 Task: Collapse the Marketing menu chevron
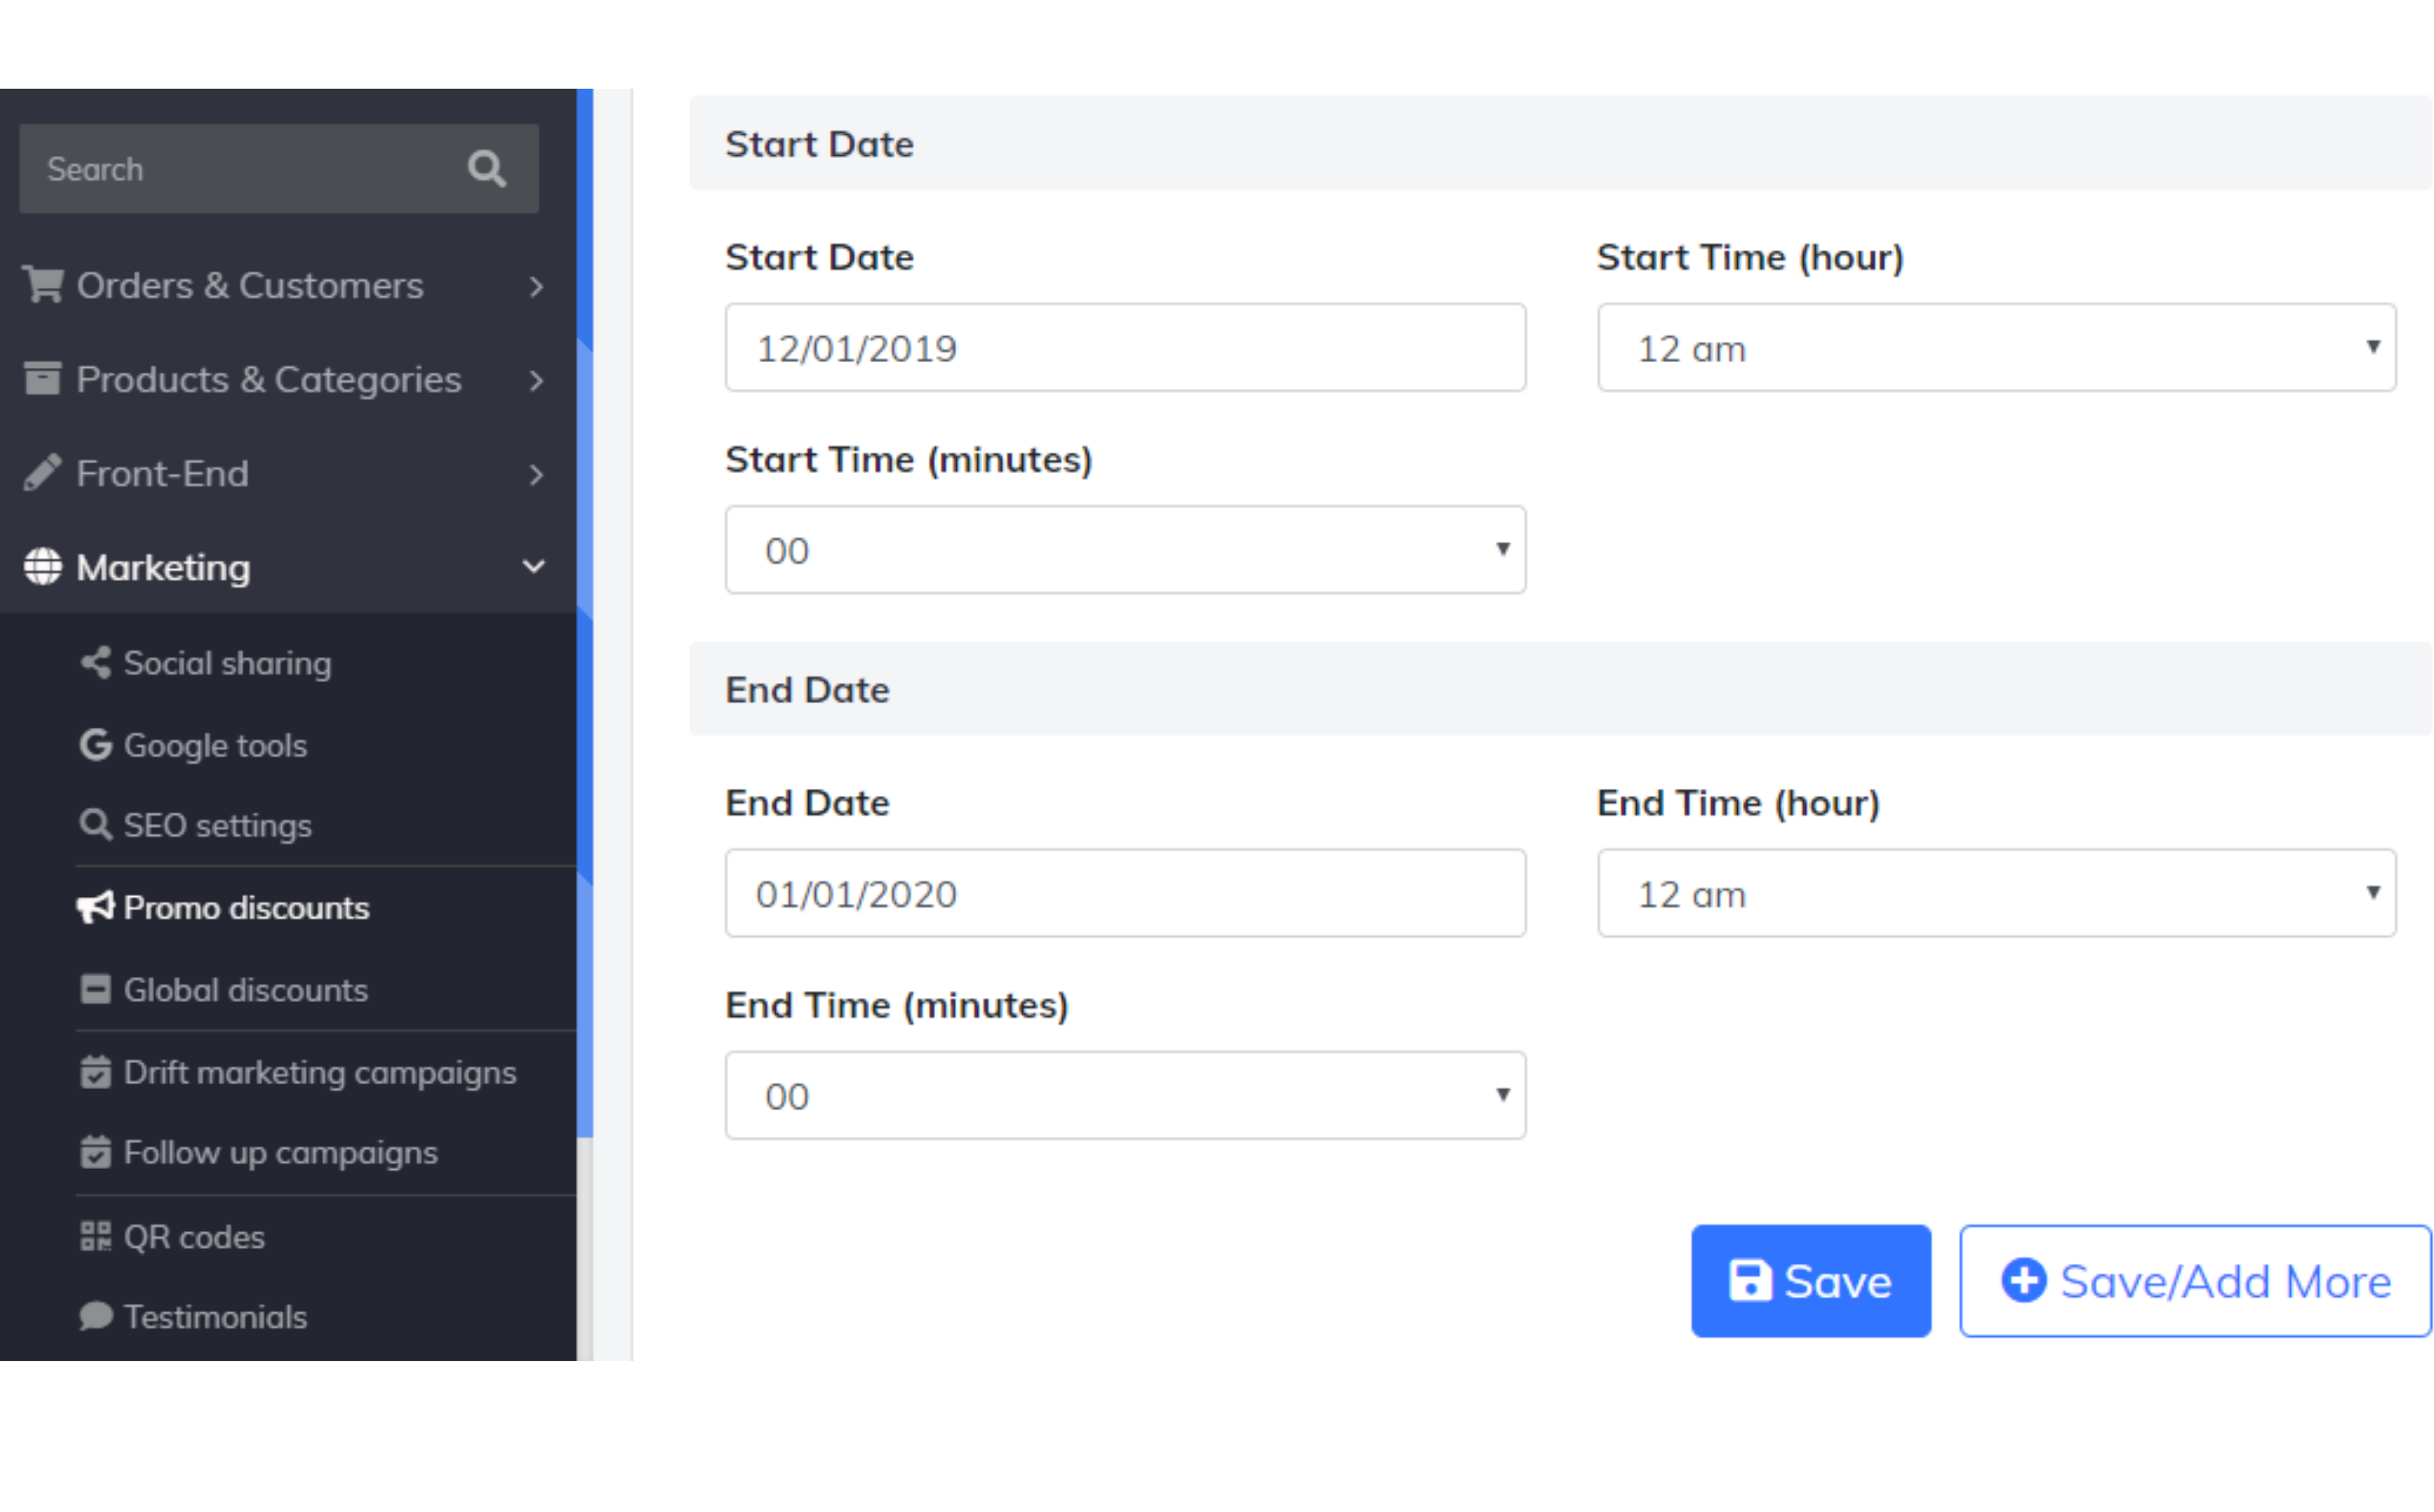click(x=534, y=567)
